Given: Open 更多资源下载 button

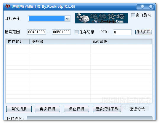Looking at the screenshot, I should [107, 109].
